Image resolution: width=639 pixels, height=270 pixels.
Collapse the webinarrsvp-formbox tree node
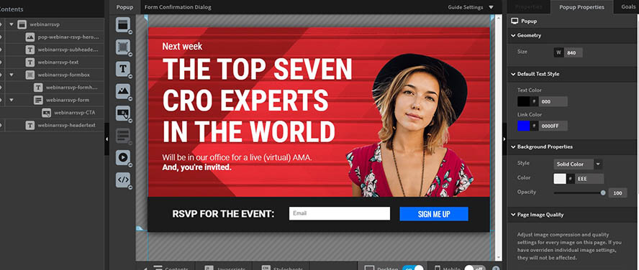pos(12,75)
